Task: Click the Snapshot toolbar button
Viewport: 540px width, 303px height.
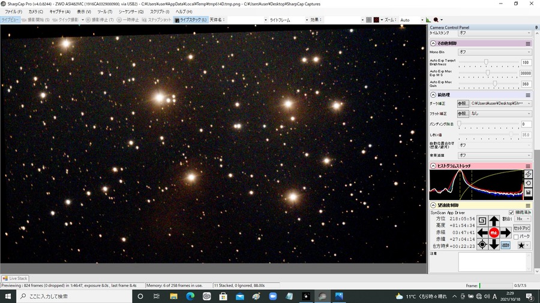Action: (156, 20)
